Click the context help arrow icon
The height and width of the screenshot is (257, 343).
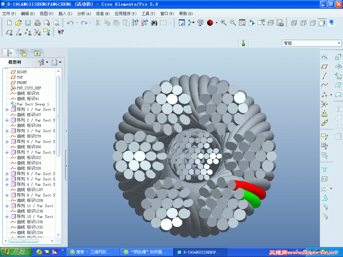[61, 32]
